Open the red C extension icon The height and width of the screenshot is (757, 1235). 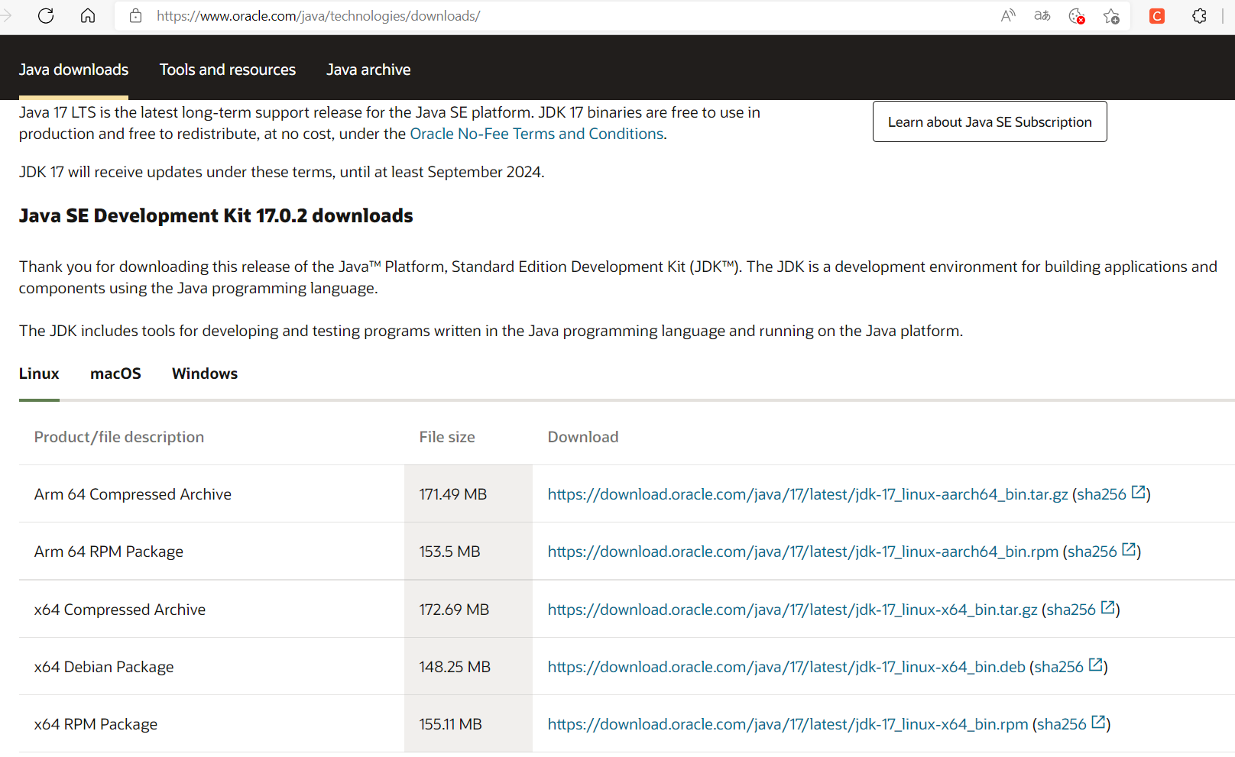(x=1157, y=16)
